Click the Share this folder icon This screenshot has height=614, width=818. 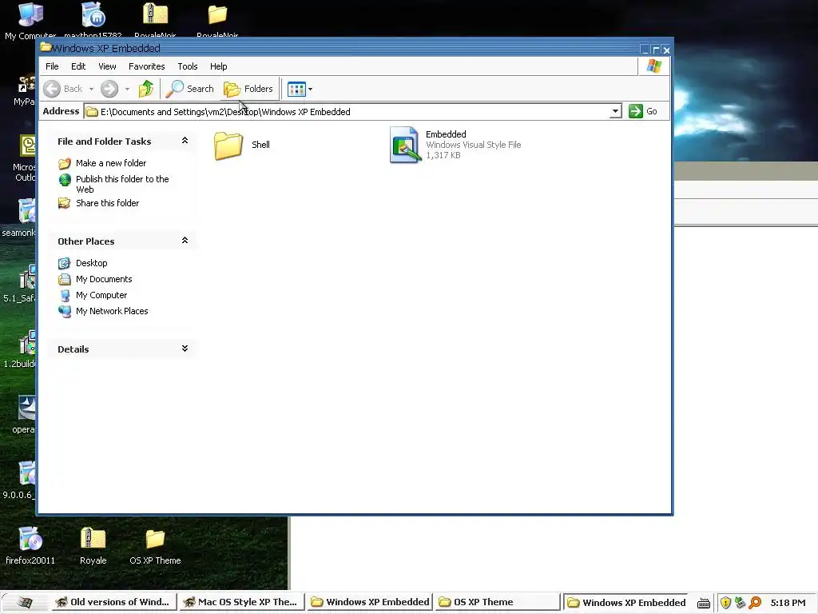coord(64,203)
